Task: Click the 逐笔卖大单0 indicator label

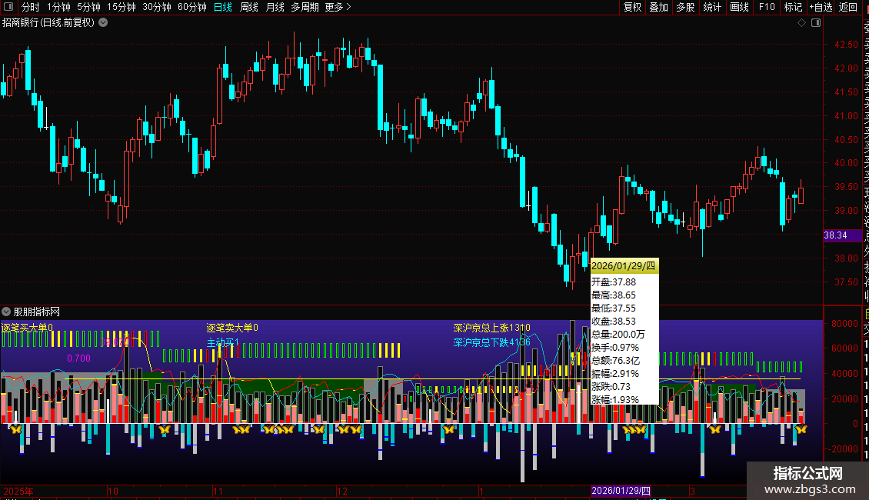Action: click(x=232, y=328)
